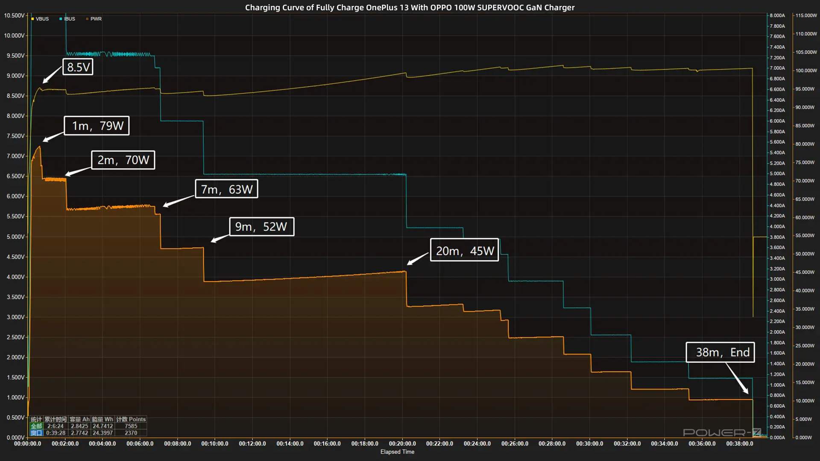
Task: Click the 6.000A current axis label
Action: [x=777, y=121]
